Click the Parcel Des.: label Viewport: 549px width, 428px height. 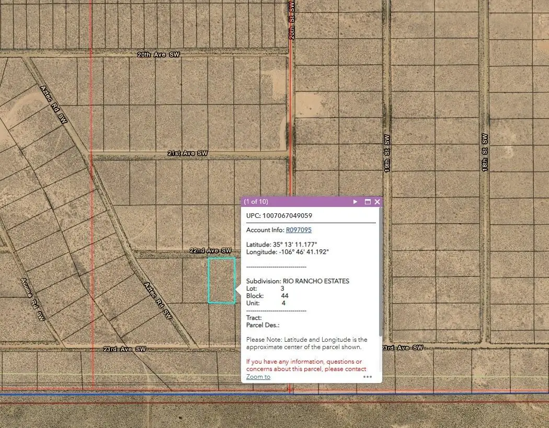(x=262, y=325)
